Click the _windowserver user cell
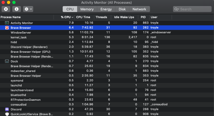Screen dimensions: 214x116 point(161,32)
